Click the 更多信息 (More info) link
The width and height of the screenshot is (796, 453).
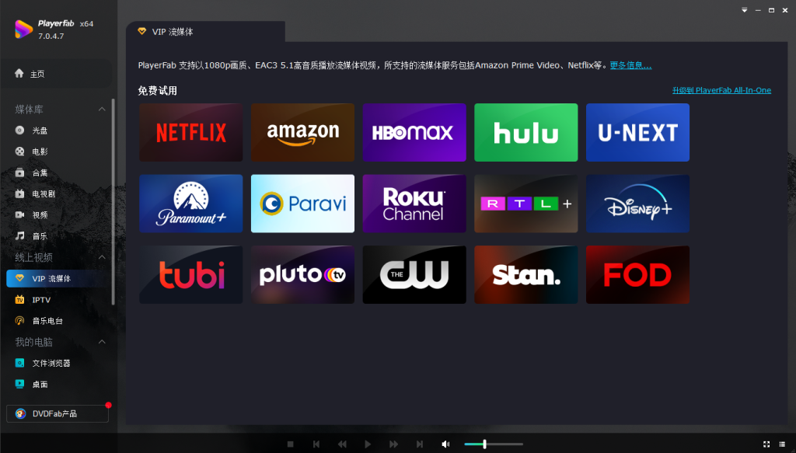coord(630,65)
